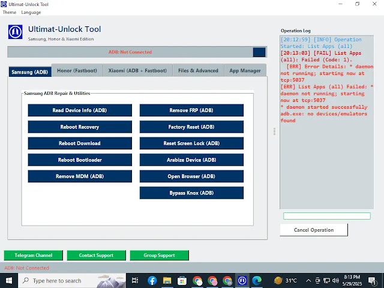Click the Ultimat-Unlock Tool taskbar icon
The height and width of the screenshot is (288, 384).
click(242, 281)
